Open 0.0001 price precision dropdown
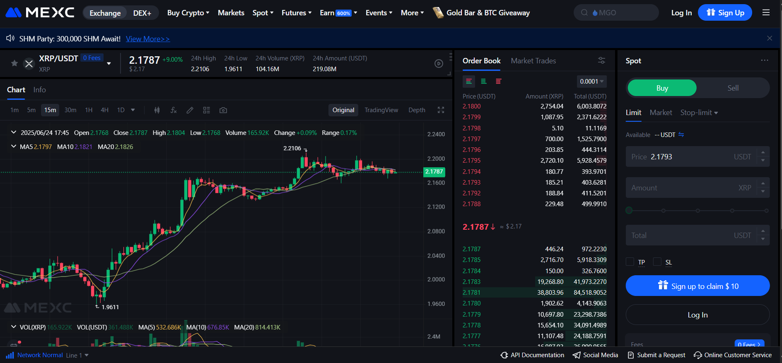The image size is (782, 363). (x=591, y=82)
